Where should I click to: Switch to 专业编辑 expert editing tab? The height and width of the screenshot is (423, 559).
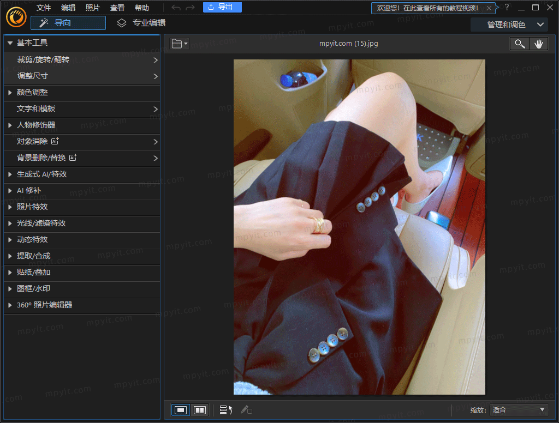(x=141, y=23)
